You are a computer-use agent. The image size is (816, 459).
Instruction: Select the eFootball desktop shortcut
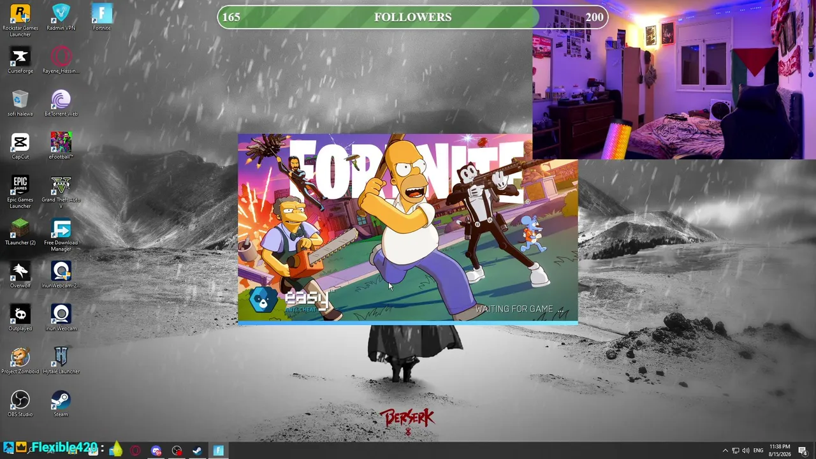point(61,146)
